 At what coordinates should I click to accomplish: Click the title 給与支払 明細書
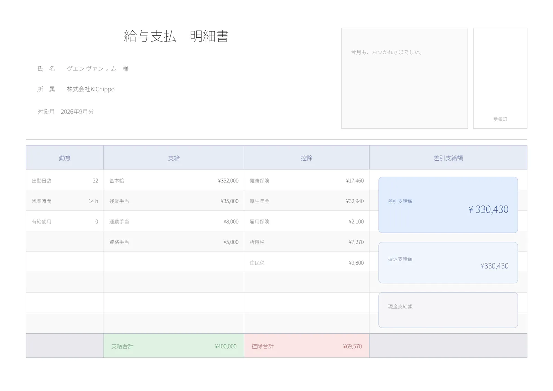tap(176, 36)
